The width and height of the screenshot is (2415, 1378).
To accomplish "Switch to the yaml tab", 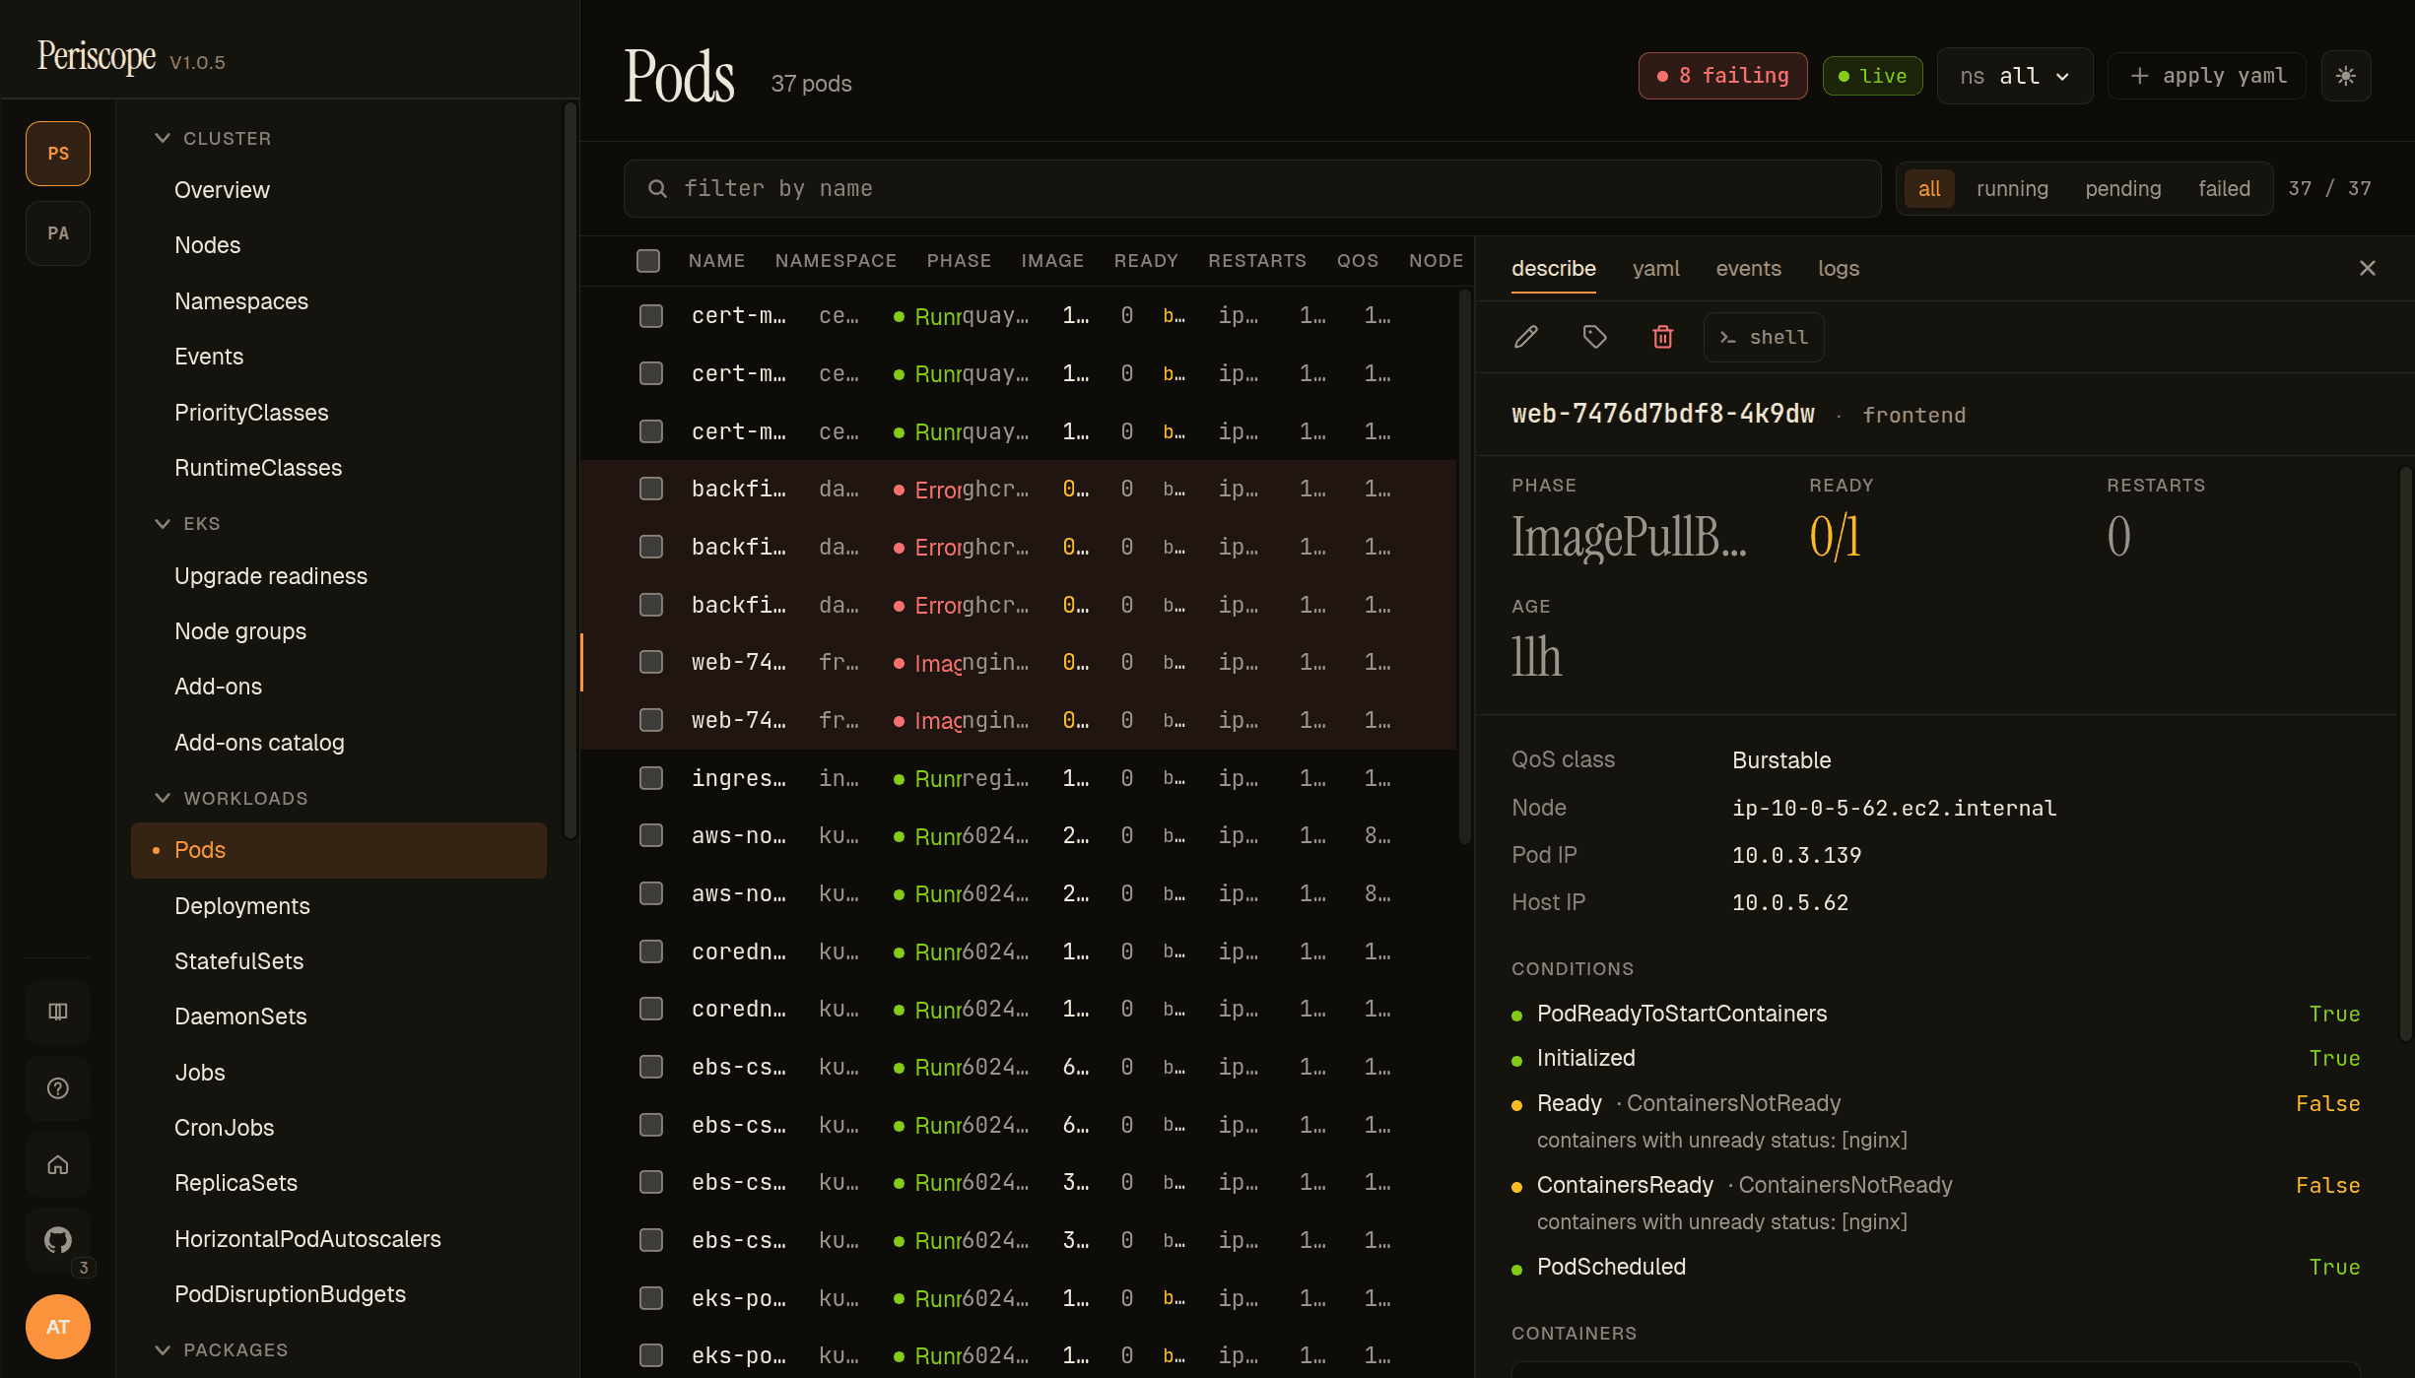I will click(x=1655, y=268).
